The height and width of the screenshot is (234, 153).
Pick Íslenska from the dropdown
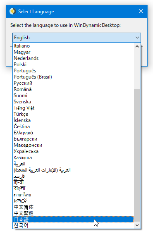pyautogui.click(x=73, y=120)
